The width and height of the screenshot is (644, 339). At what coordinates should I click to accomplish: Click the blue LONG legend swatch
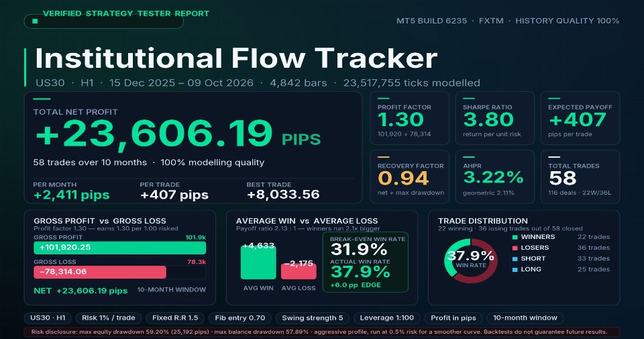pos(515,270)
